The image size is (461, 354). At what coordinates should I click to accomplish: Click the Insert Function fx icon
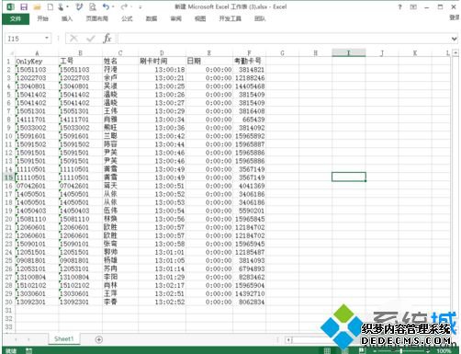click(x=107, y=39)
